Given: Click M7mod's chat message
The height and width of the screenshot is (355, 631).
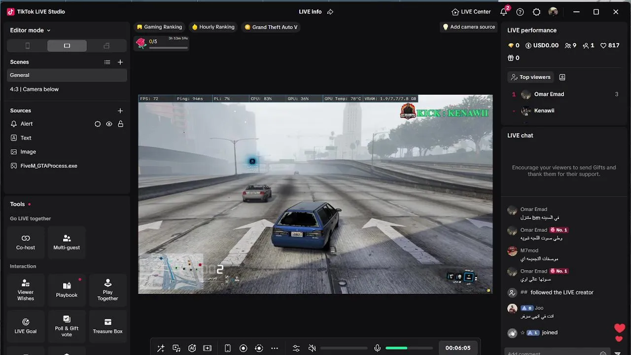Looking at the screenshot, I should tap(539, 259).
